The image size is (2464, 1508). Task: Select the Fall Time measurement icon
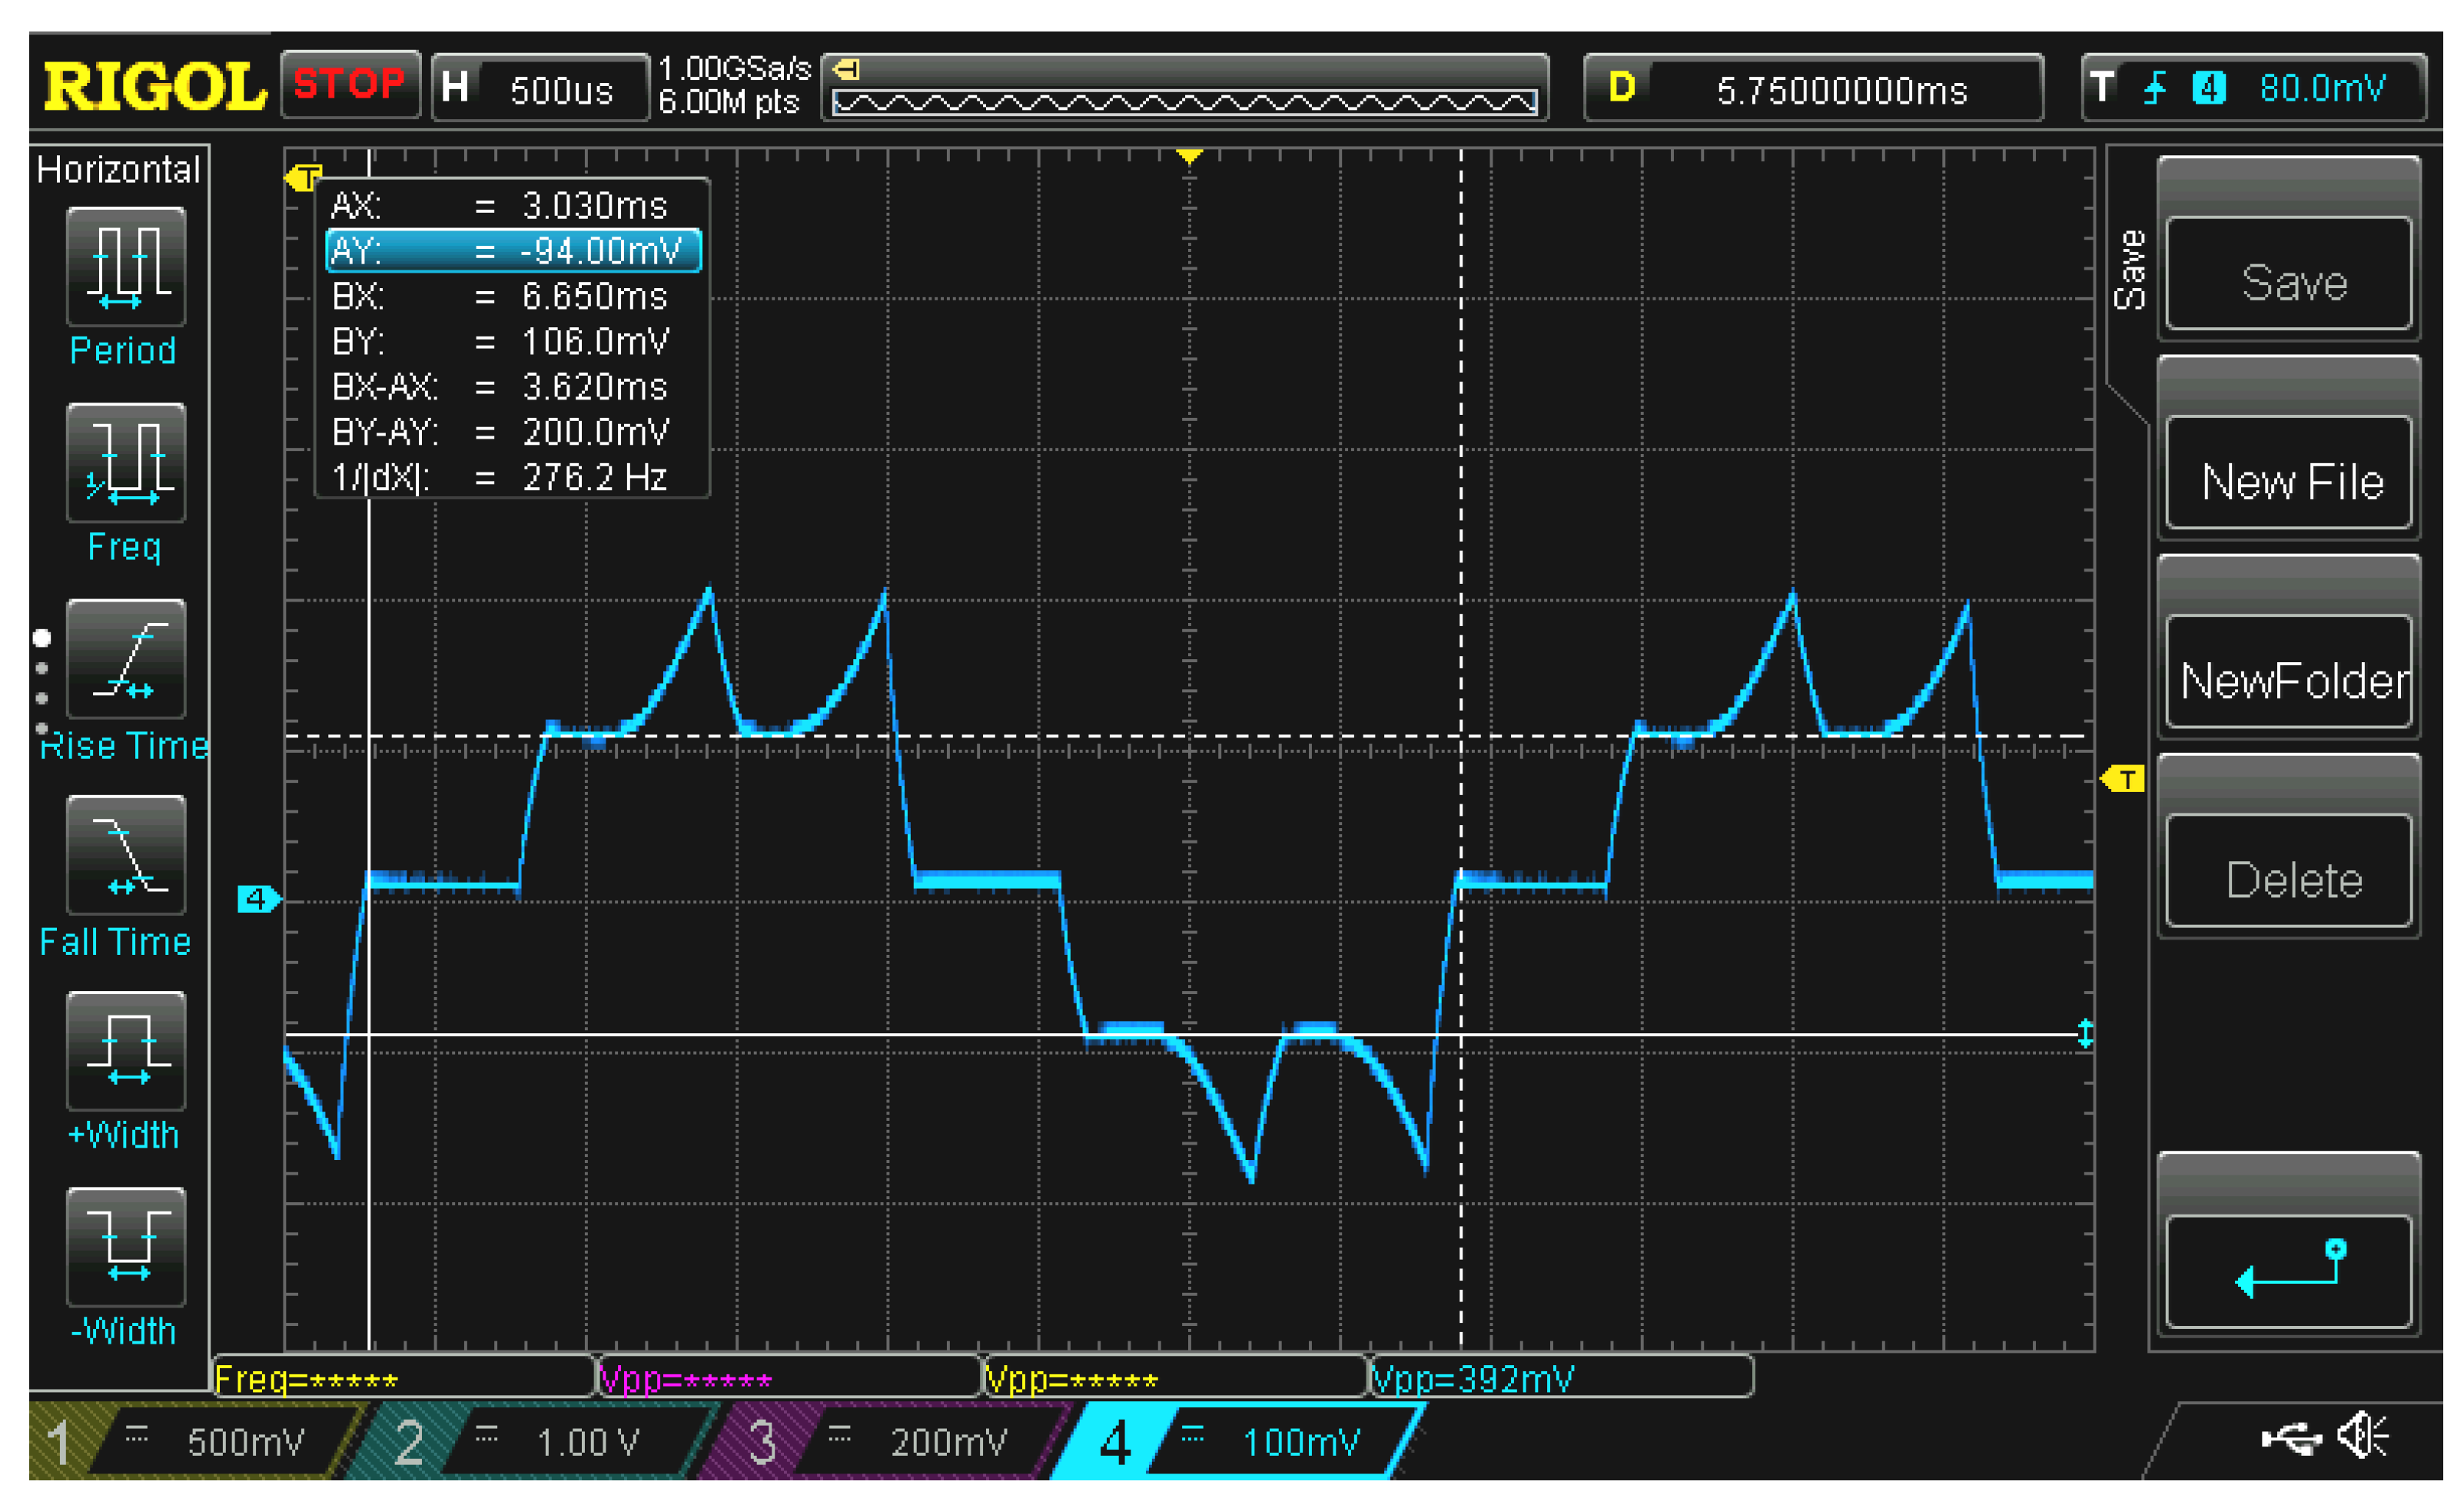[126, 854]
